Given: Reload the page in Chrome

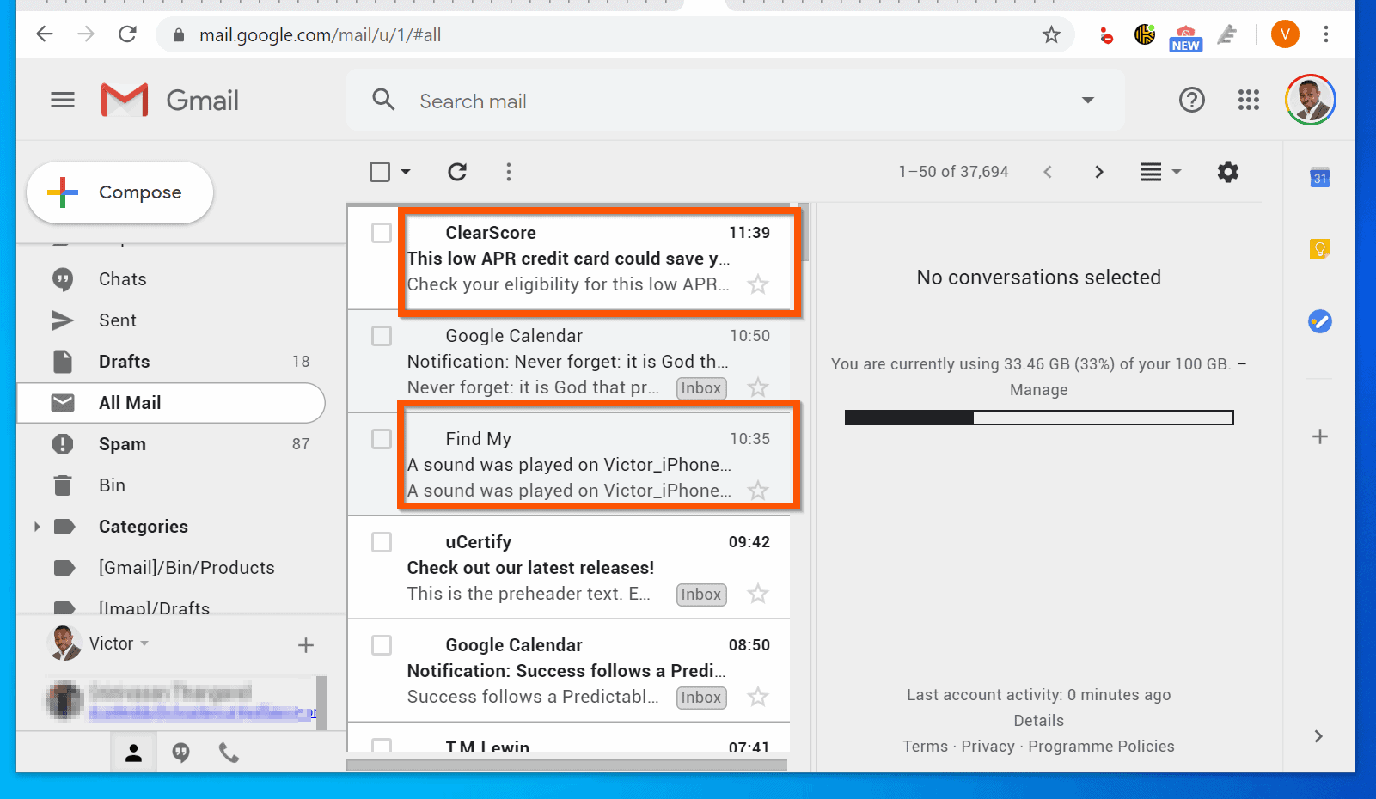Looking at the screenshot, I should point(127,34).
